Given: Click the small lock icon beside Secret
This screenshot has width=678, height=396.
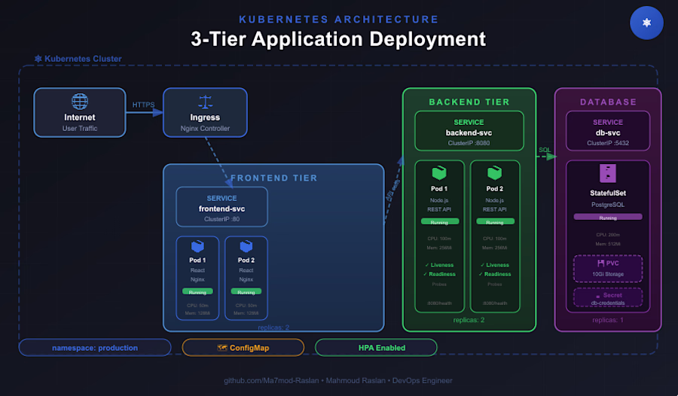Looking at the screenshot, I should click(598, 296).
